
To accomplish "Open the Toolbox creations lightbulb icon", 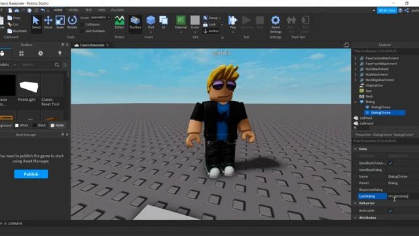I will [60, 54].
